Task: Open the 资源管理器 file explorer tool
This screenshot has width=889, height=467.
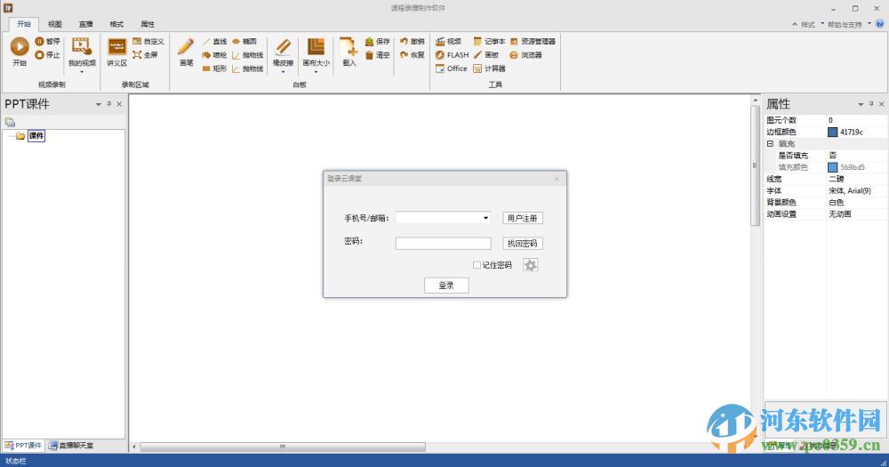Action: (x=533, y=42)
